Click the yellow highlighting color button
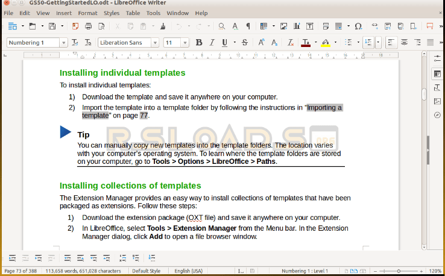The image size is (445, 276). pos(326,43)
